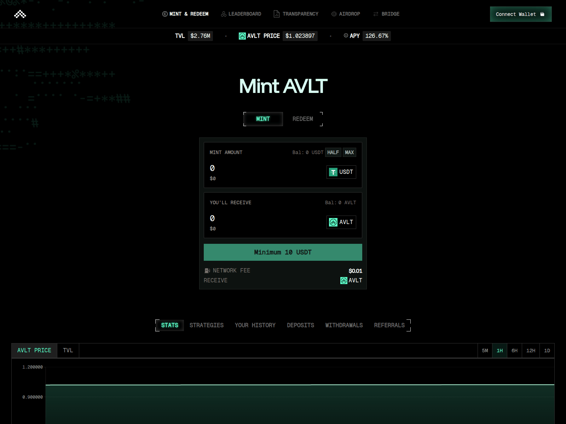
Task: Click the Minimum 10 USDT button
Action: pos(283,252)
